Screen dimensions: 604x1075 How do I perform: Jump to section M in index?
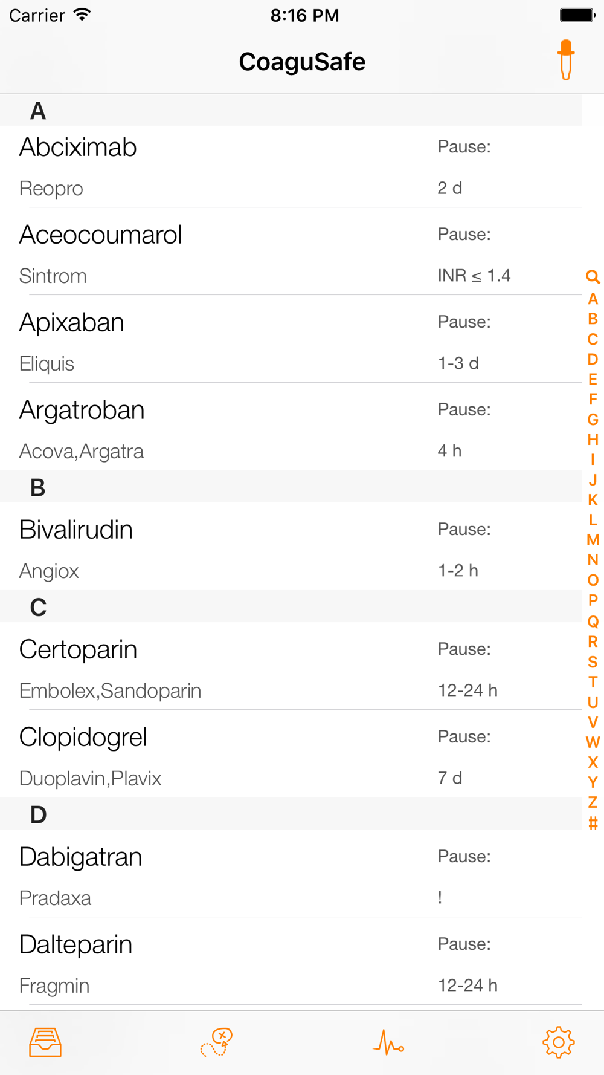tap(593, 540)
